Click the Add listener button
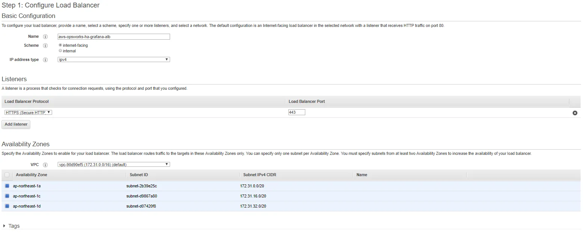The image size is (584, 233). click(x=16, y=124)
